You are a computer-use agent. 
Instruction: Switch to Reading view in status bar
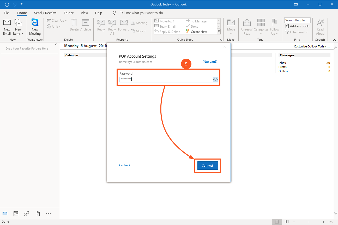287,222
